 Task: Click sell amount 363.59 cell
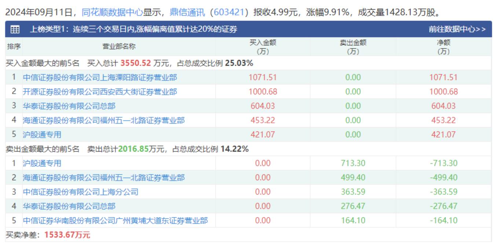353,192
